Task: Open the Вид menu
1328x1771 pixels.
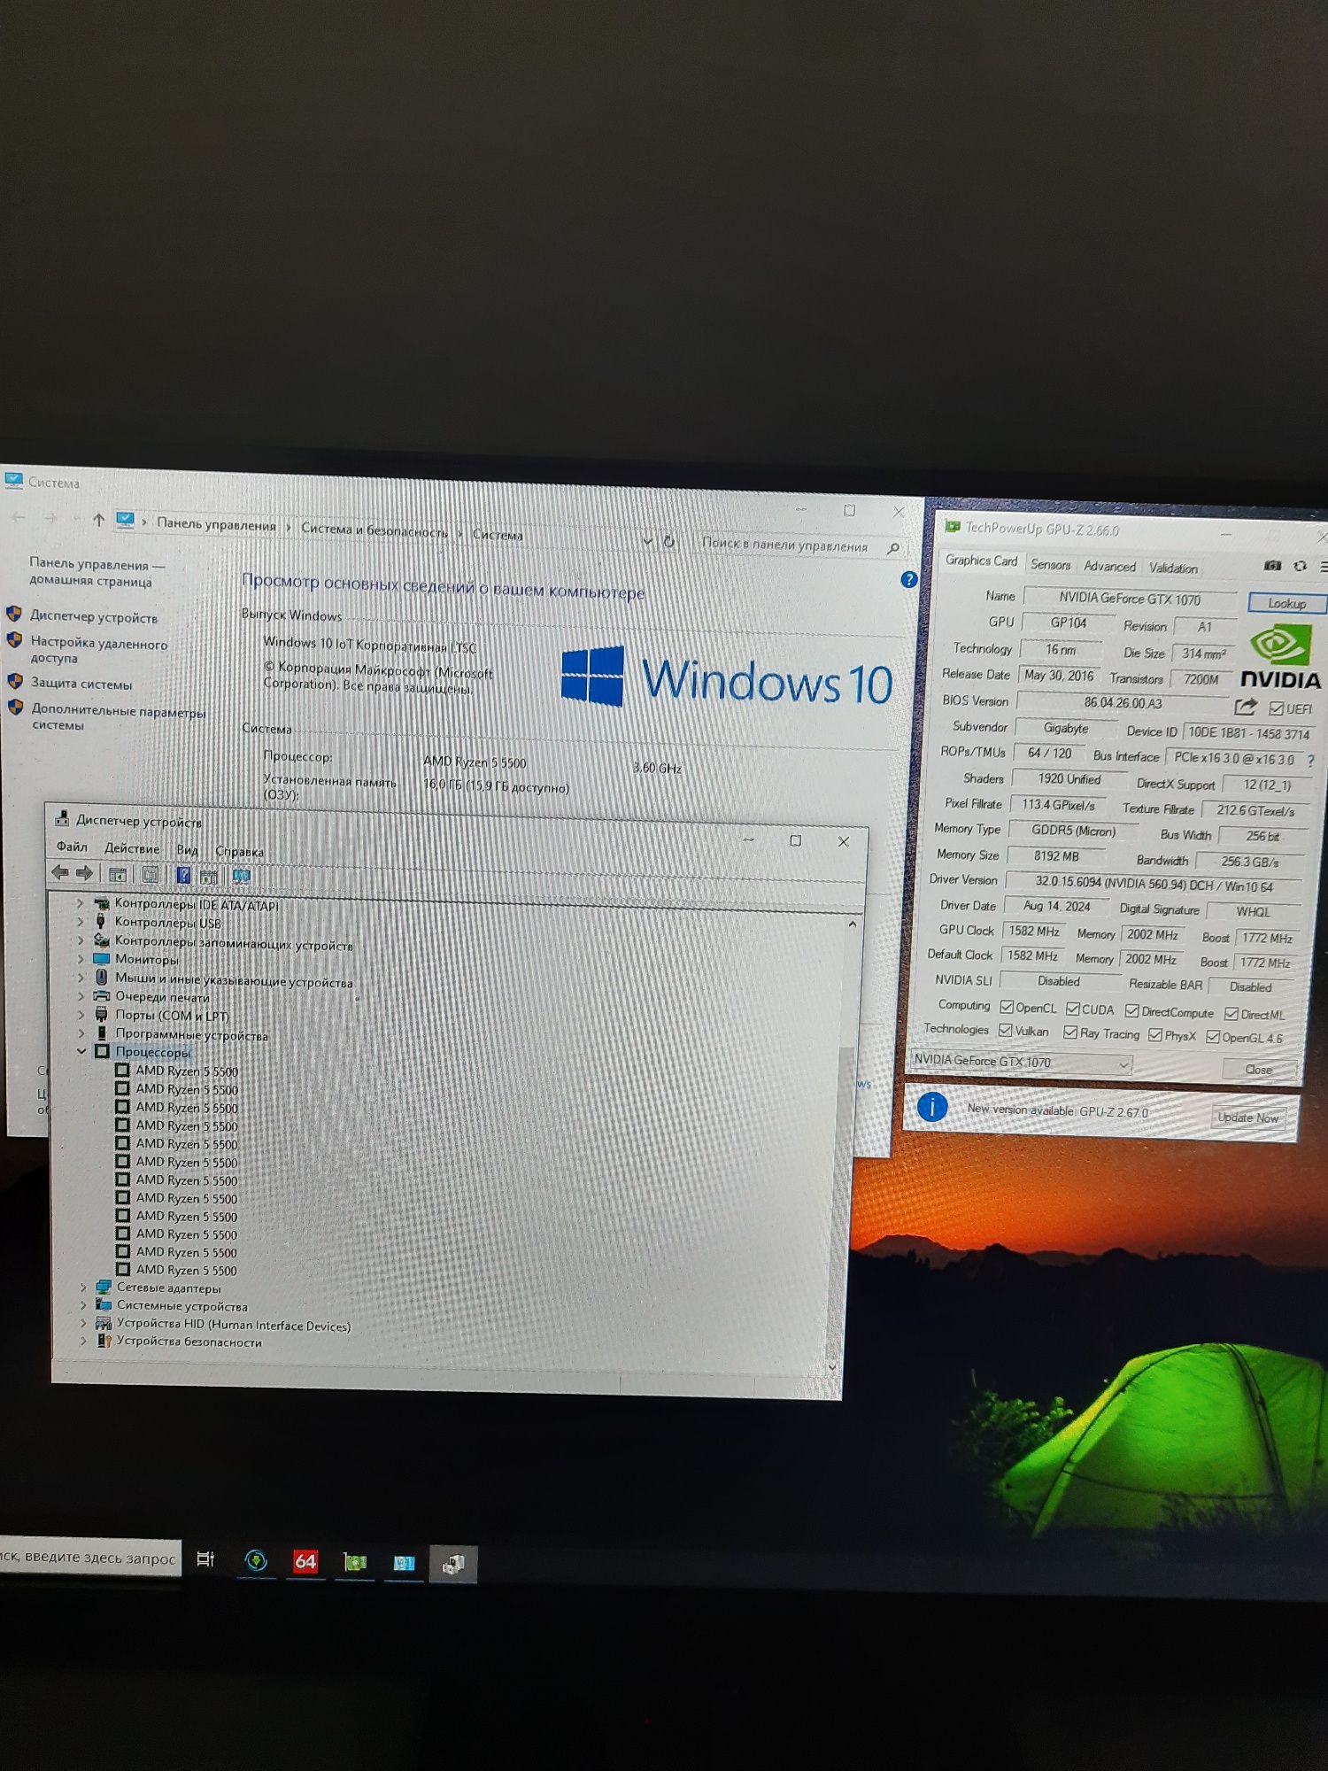Action: click(187, 850)
